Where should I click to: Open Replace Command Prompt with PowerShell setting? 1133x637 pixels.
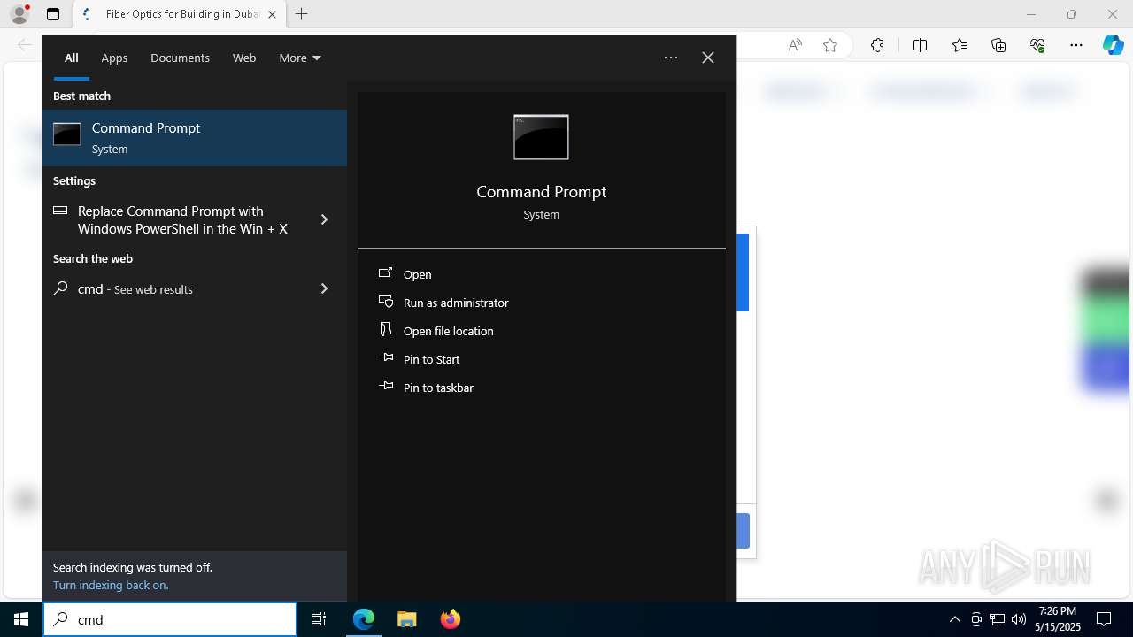(x=175, y=219)
